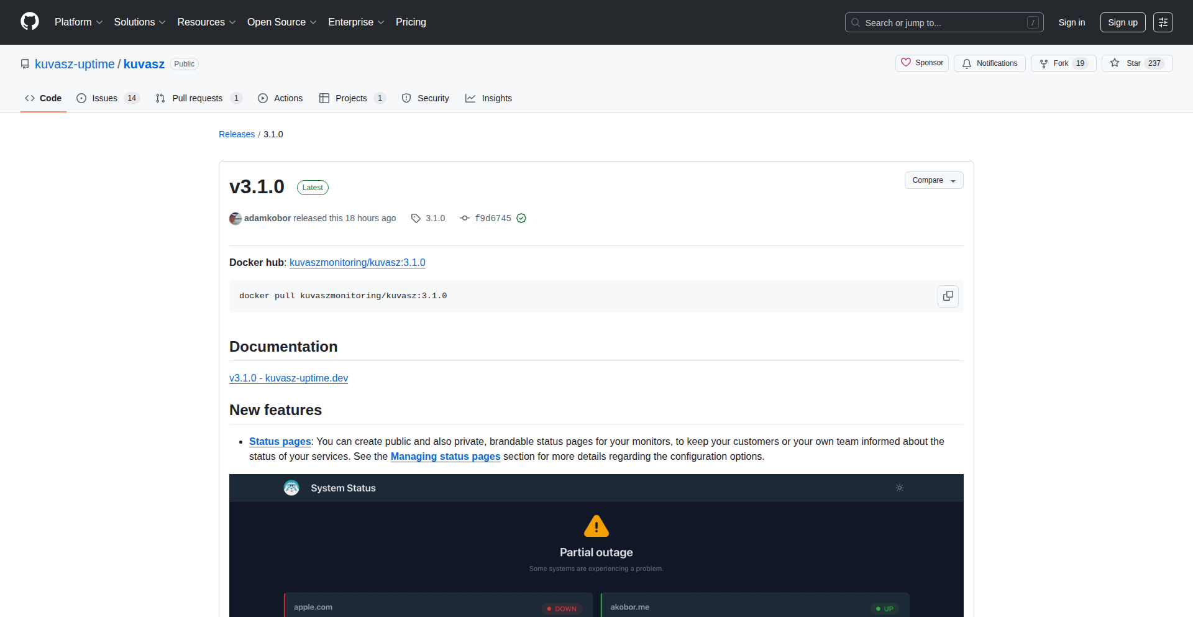
Task: Expand the Solutions menu
Action: click(x=139, y=22)
